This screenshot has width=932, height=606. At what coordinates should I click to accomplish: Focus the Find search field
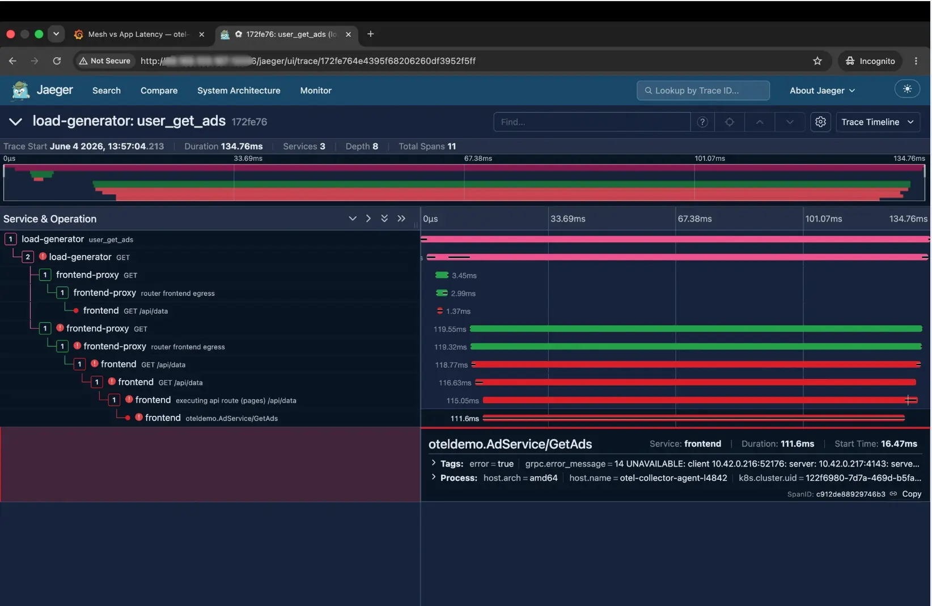click(592, 122)
